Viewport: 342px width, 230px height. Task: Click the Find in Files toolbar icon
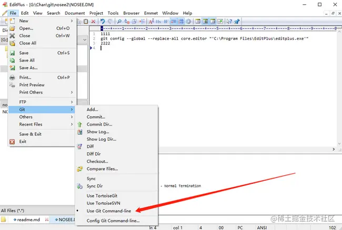coord(134,22)
